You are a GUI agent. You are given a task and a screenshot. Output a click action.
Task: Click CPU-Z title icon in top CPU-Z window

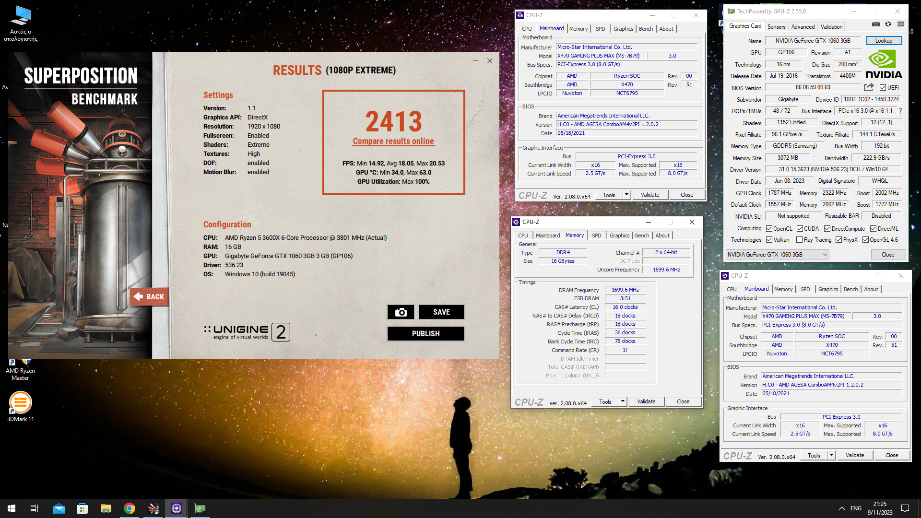(x=520, y=15)
